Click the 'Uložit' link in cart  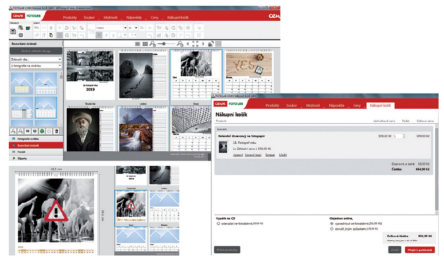283,155
